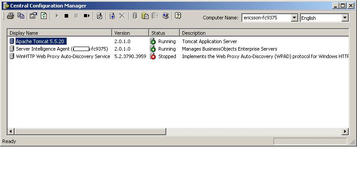Screen dimensions: 357x169
Task: Click the browse computers monitor icon
Action: 165,16
